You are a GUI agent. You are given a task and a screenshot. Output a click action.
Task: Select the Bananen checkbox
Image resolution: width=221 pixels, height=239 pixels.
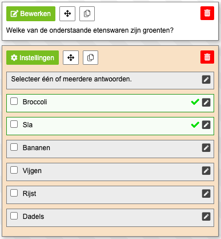coord(14,147)
